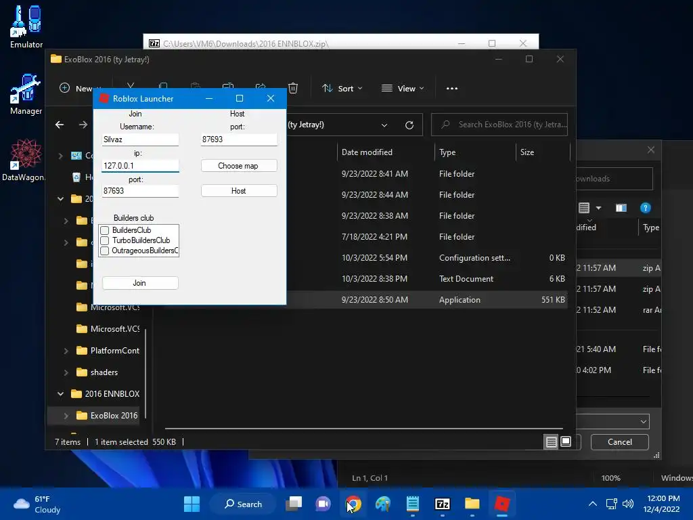Open Task View from taskbar
This screenshot has height=520, width=693.
pyautogui.click(x=294, y=504)
